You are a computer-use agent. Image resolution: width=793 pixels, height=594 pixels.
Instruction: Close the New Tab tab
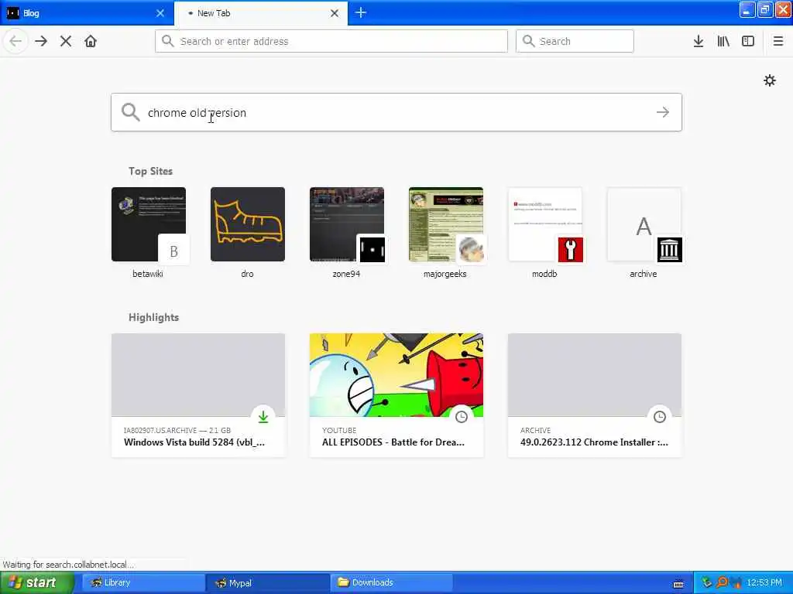[335, 13]
